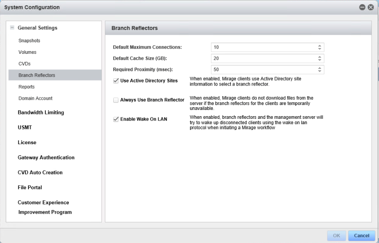The height and width of the screenshot is (243, 379).
Task: Open the CVDs settings item
Action: point(24,64)
